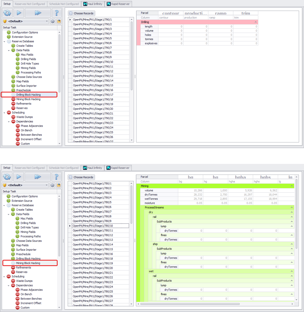
Task: Click the single play arrow in upper window
Action: click(19, 13)
